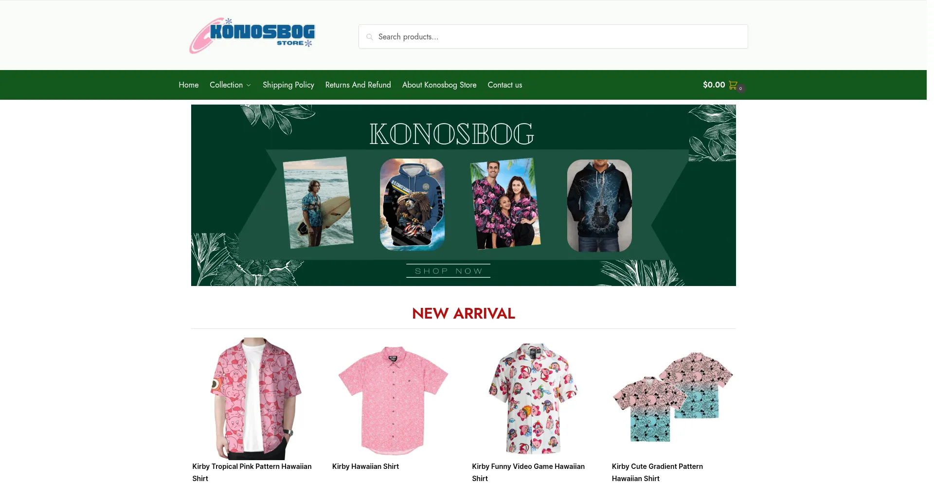Open the Kirby Hawaiian Shirt image
The height and width of the screenshot is (483, 934).
click(393, 398)
